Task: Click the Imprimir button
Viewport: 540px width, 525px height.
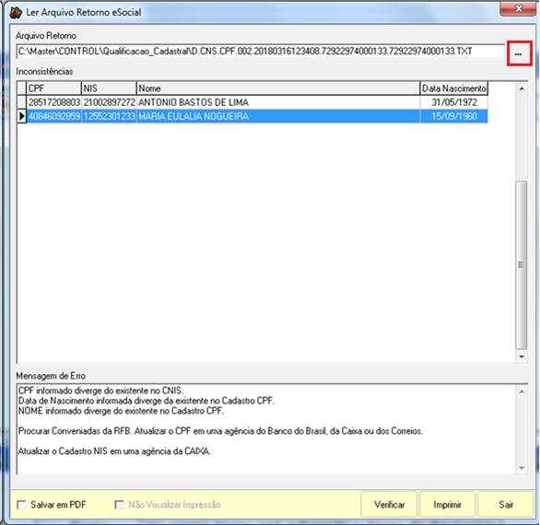Action: coord(447,505)
